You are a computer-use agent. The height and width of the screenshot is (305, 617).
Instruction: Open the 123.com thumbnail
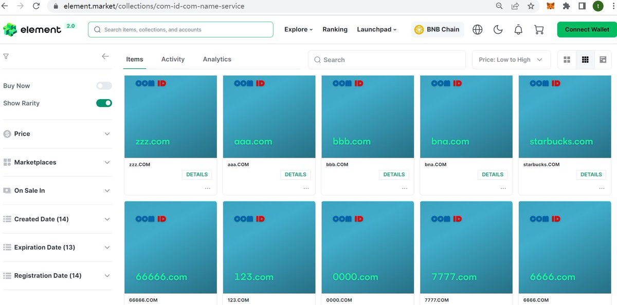click(x=269, y=247)
